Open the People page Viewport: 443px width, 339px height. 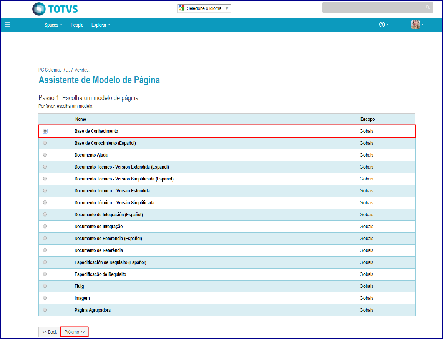tap(77, 25)
